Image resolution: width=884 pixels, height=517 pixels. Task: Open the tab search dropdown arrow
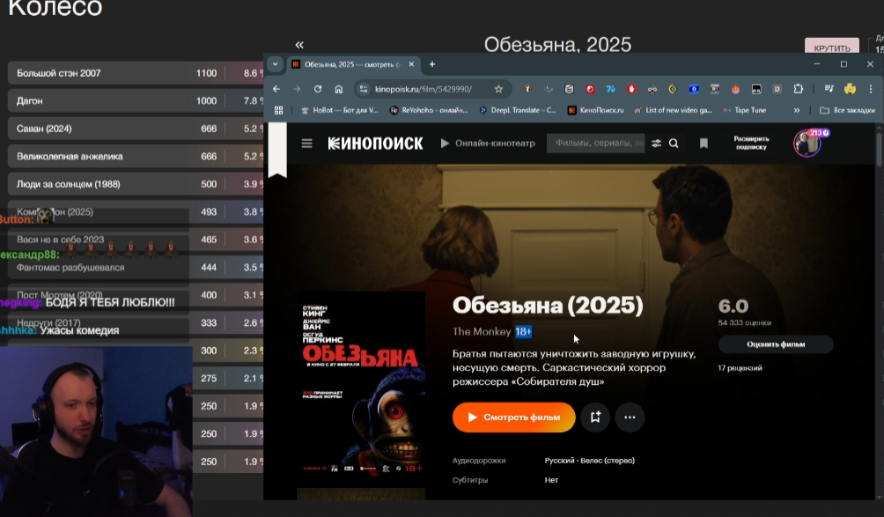click(275, 64)
